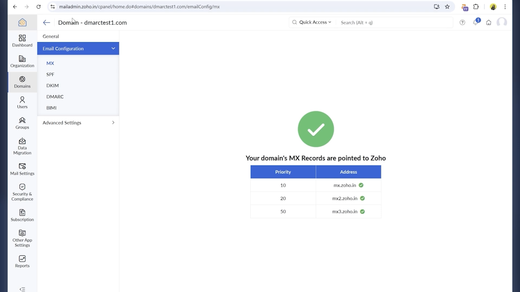
Task: Go to Security & Compliance
Action: [22, 191]
